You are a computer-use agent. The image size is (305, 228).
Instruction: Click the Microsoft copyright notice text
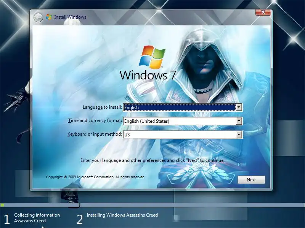pos(96,177)
